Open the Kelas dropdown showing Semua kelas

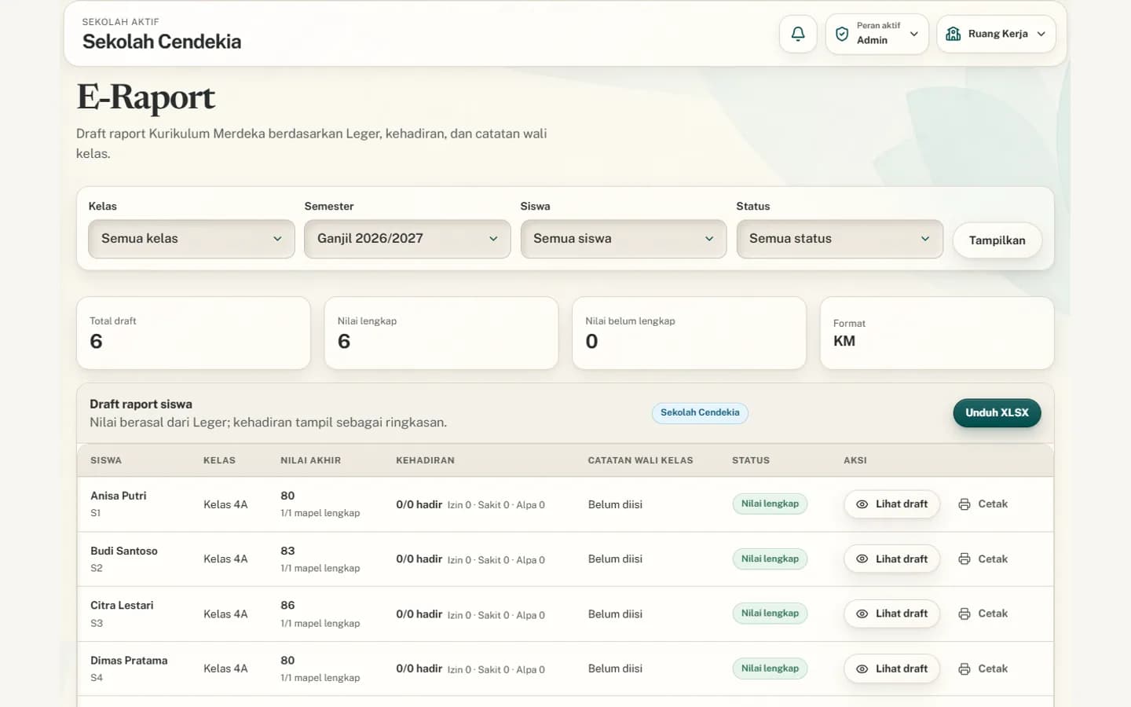[192, 239]
